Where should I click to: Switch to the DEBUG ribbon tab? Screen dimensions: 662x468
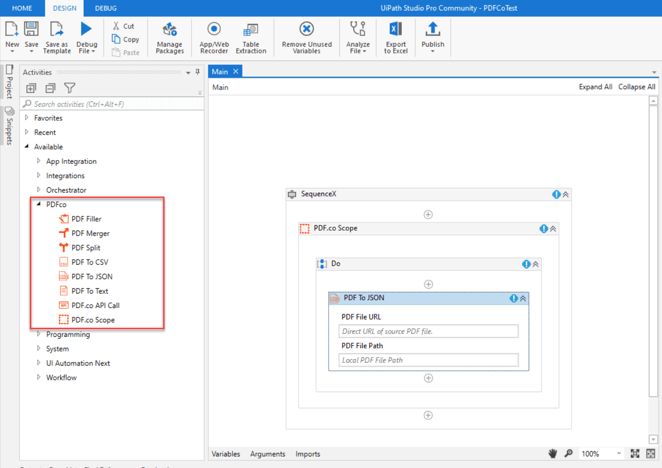click(x=105, y=8)
